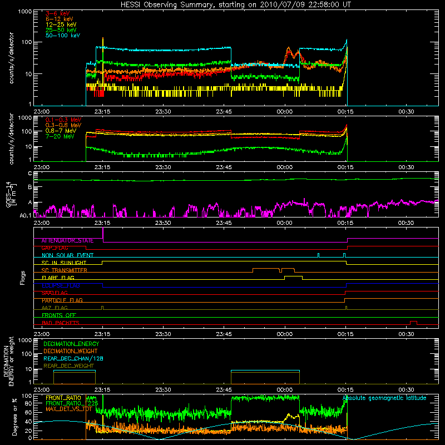Select the 25-50 keV legend label
Image resolution: width=445 pixels, height=445 pixels.
(x=61, y=30)
